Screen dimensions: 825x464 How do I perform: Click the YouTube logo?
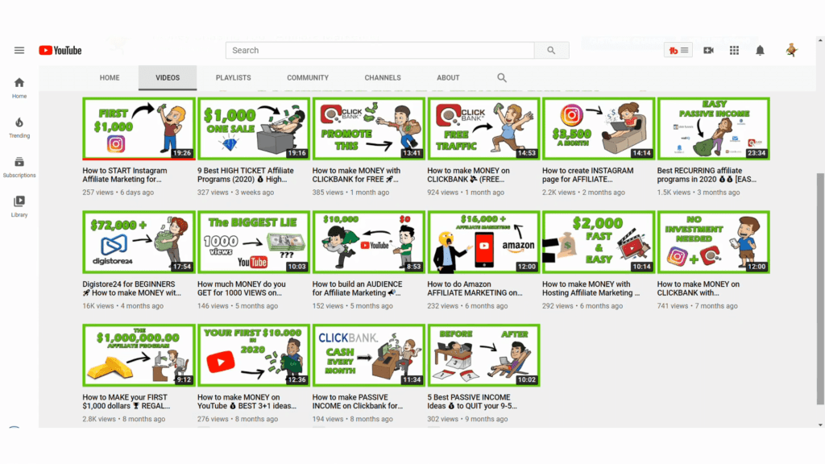tap(60, 51)
